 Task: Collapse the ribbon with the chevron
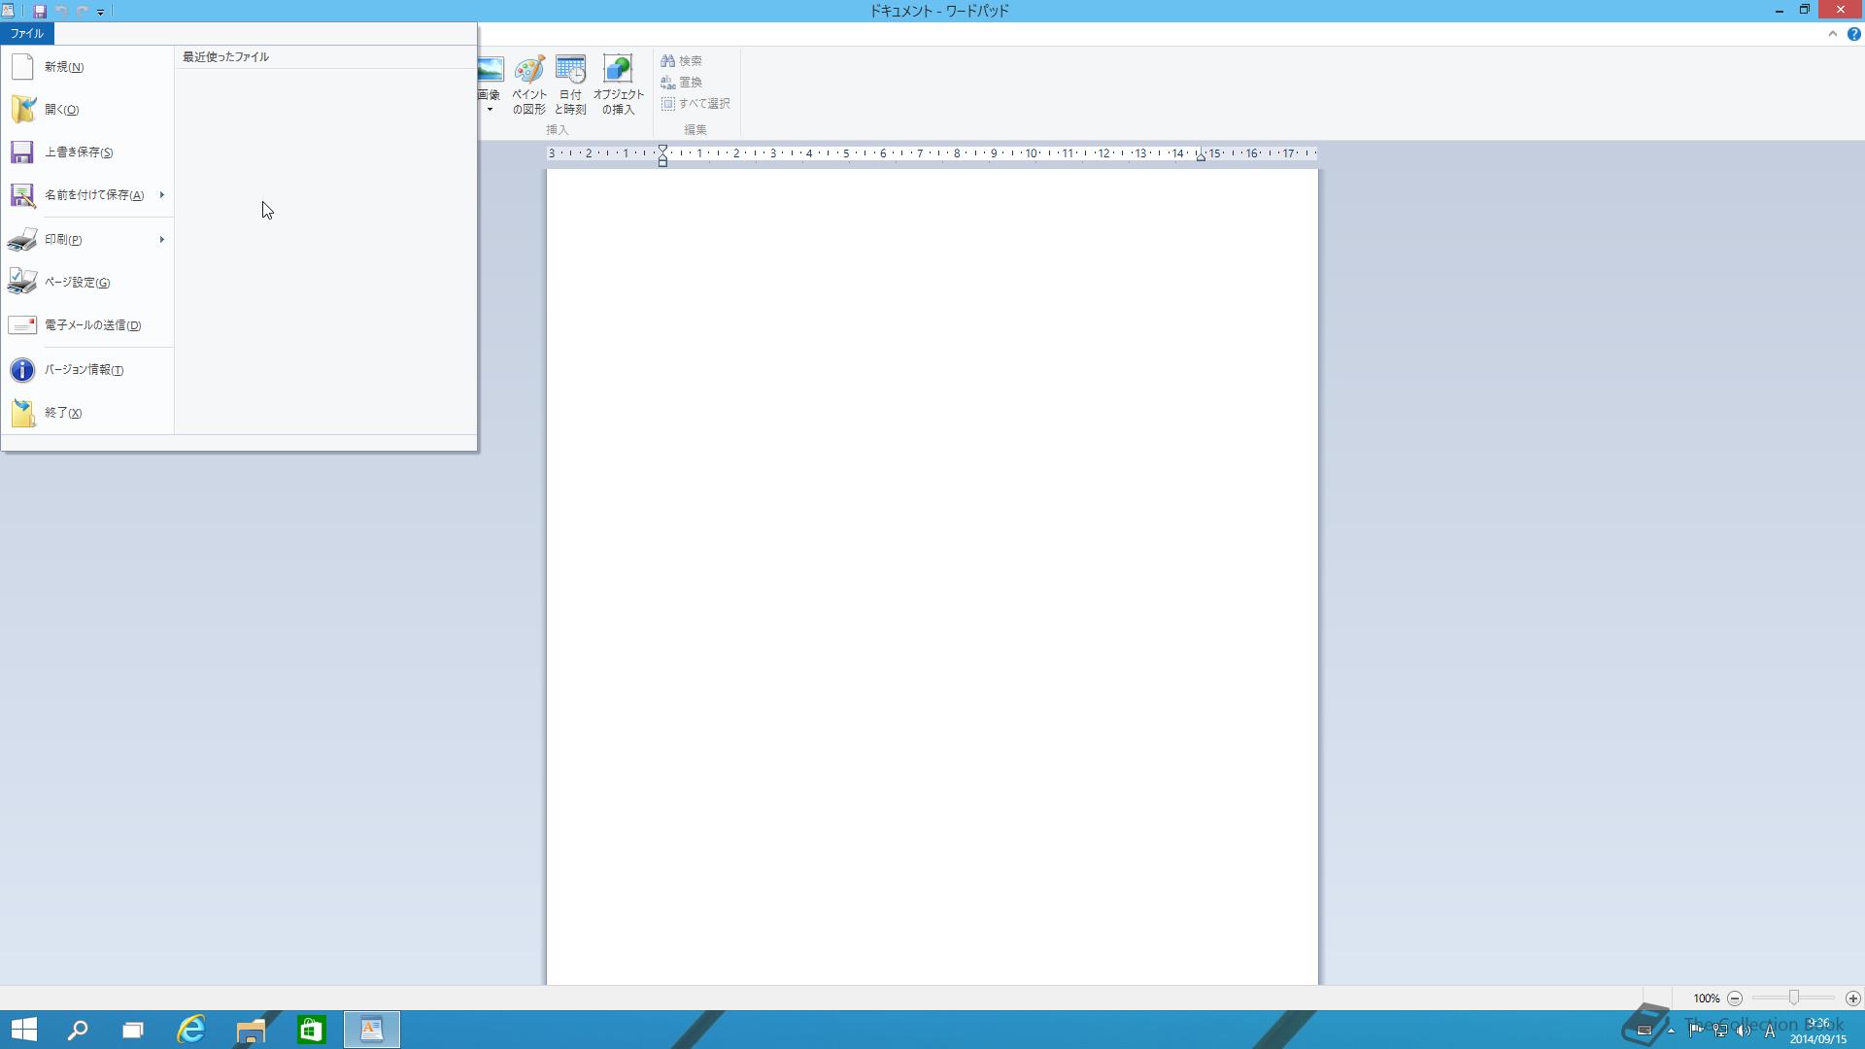[1832, 34]
